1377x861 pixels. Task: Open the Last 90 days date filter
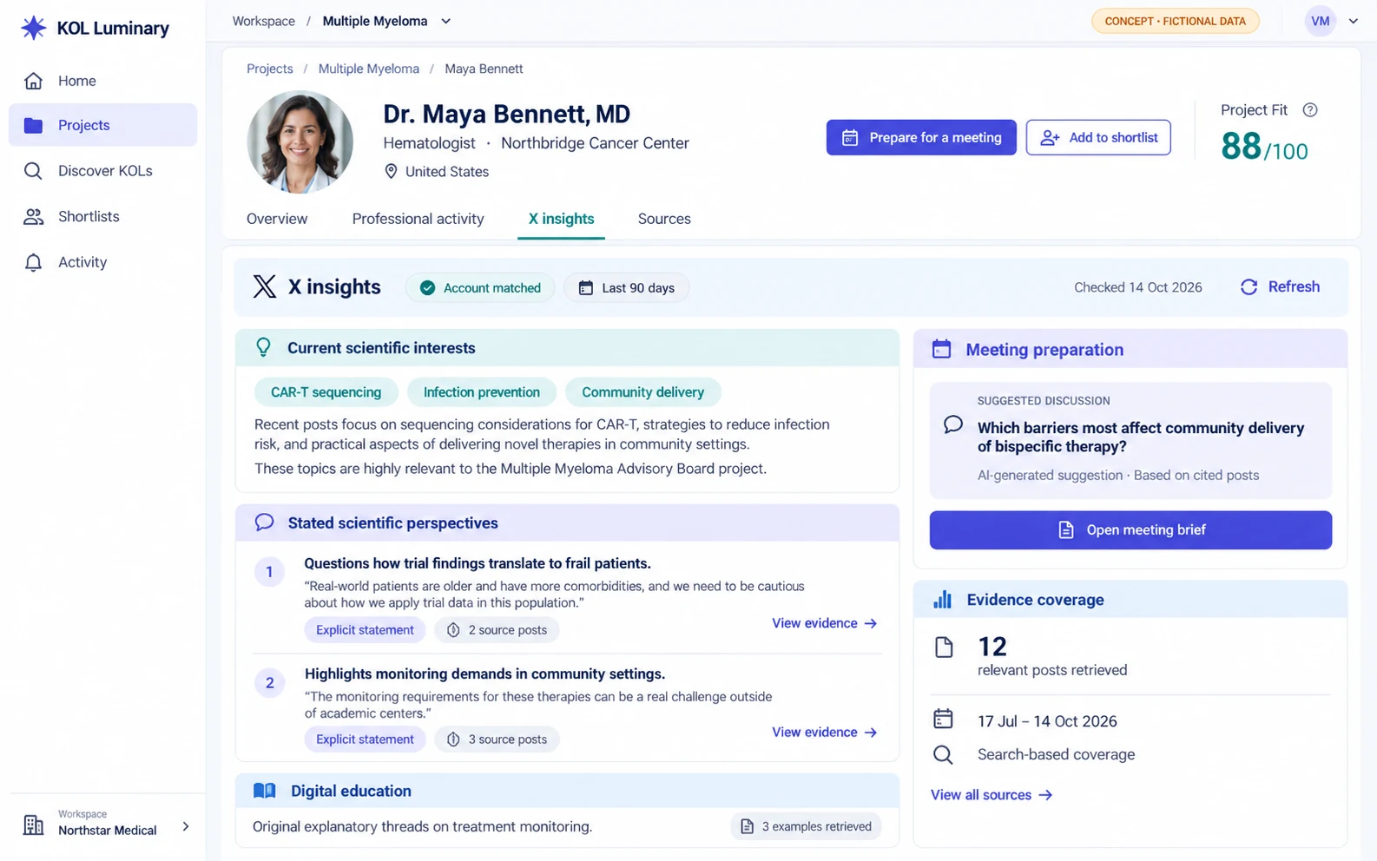tap(627, 287)
